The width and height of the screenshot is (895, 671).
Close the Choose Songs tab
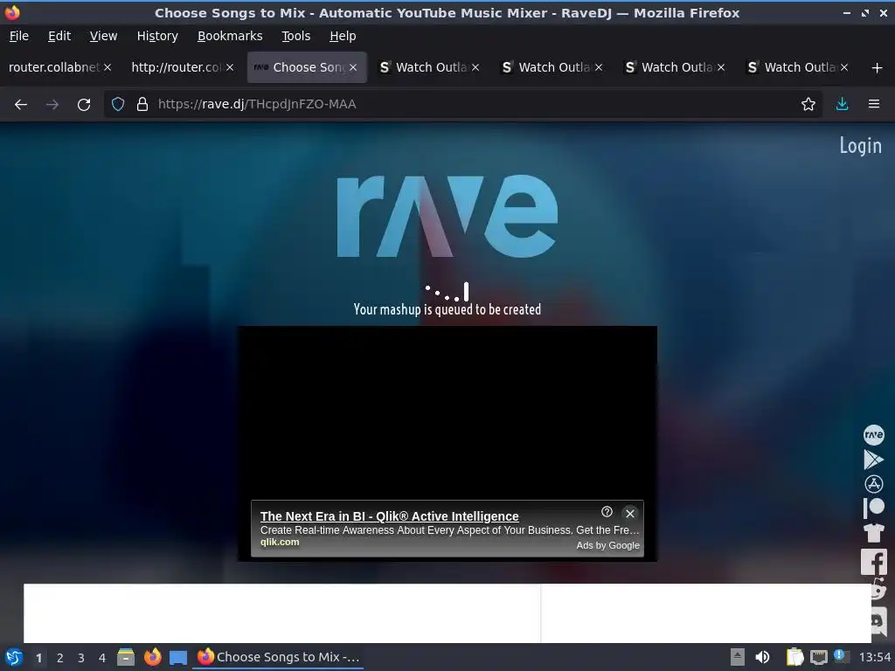[353, 68]
